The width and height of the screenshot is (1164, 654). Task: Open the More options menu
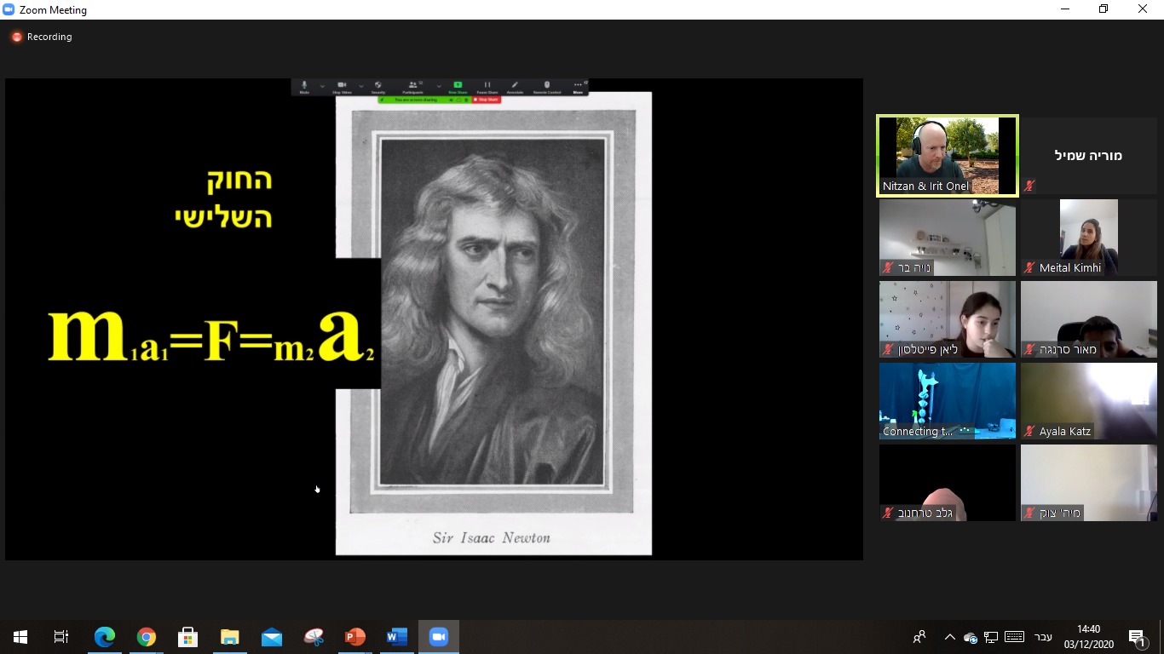tap(578, 87)
